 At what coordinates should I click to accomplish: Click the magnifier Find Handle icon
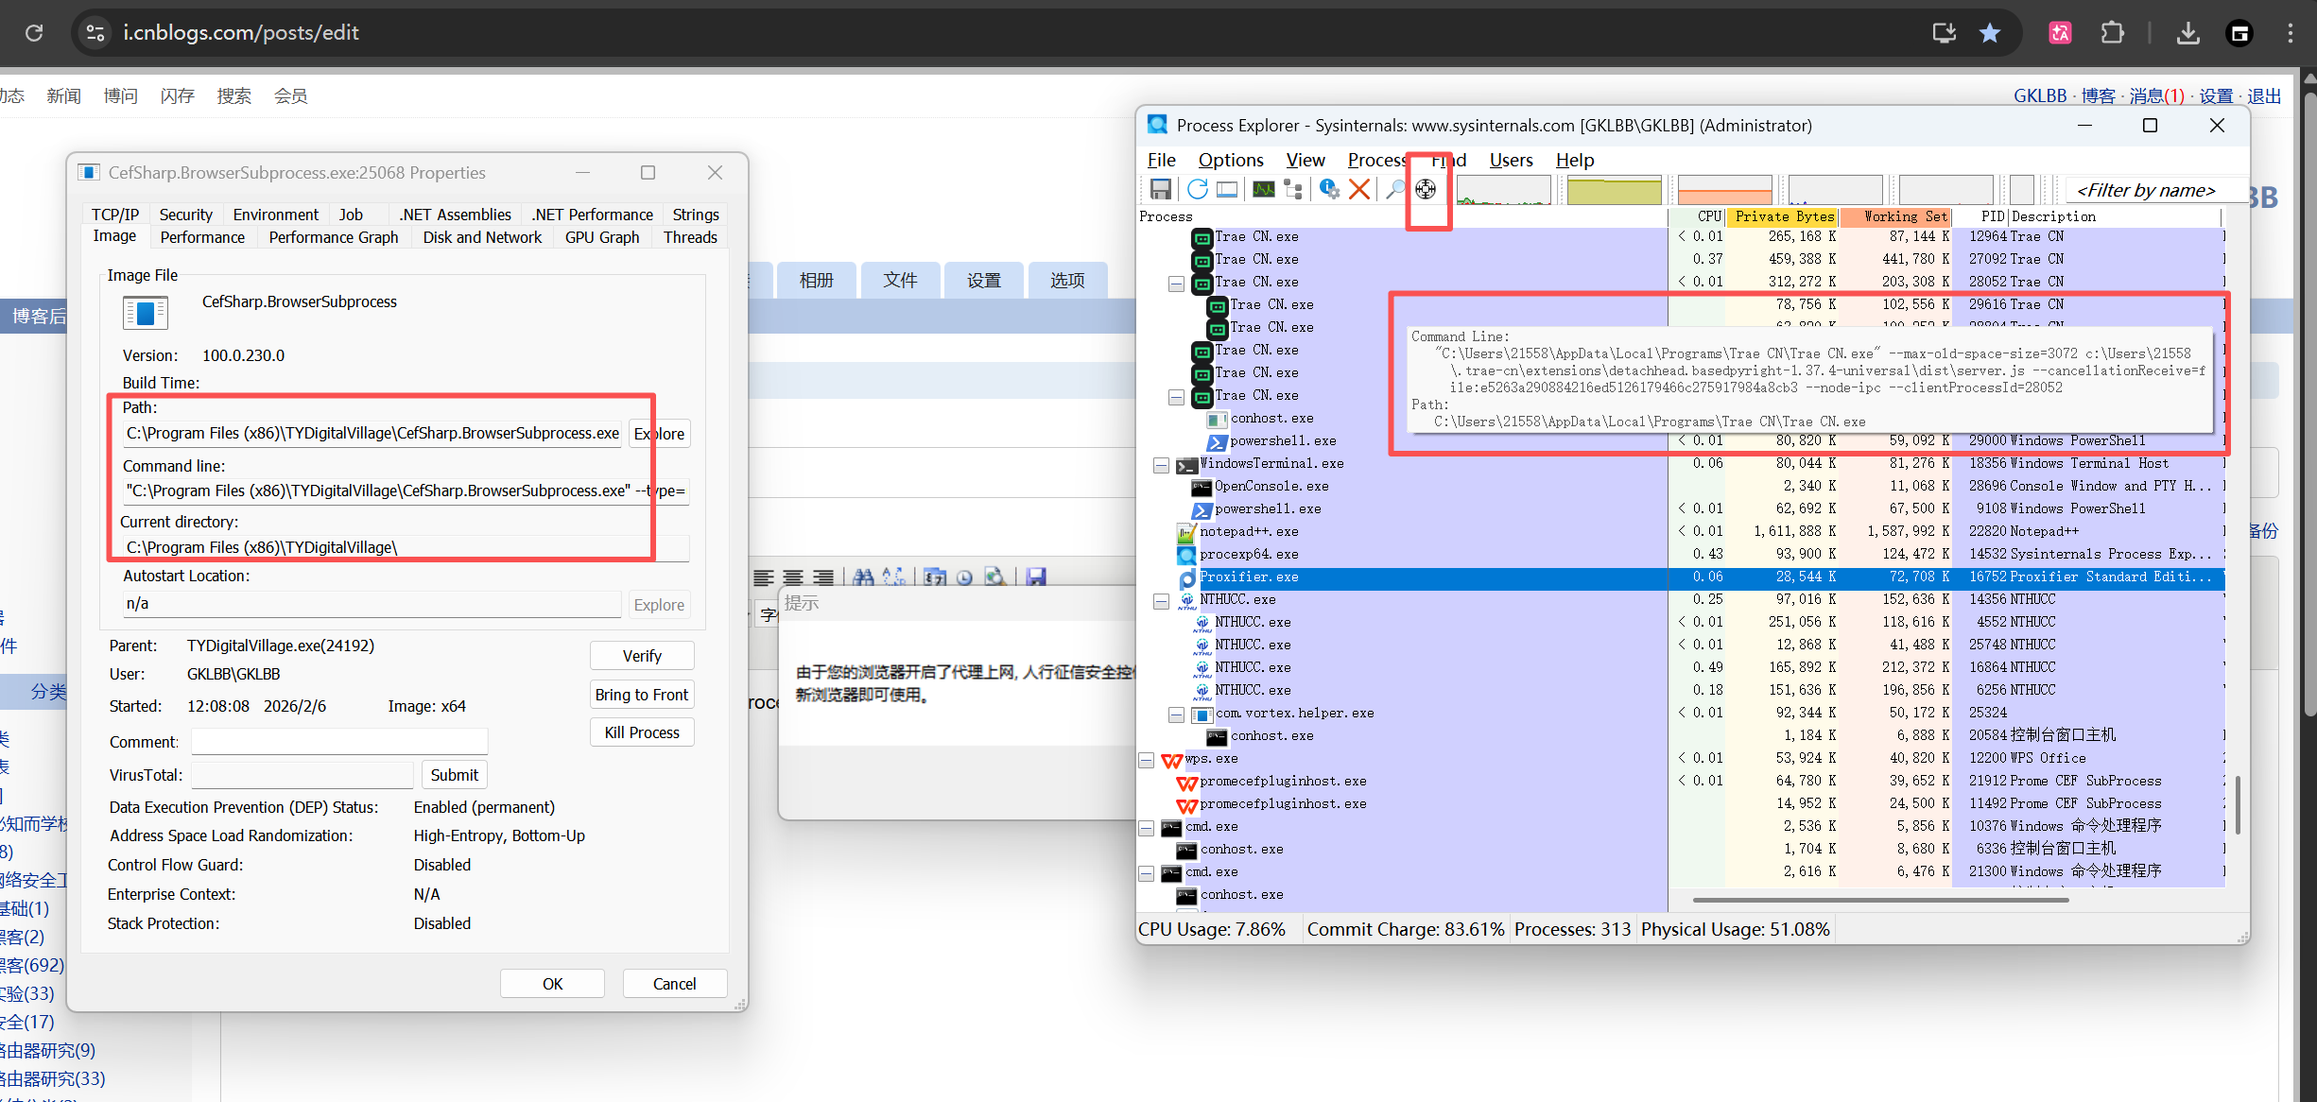(x=1394, y=189)
